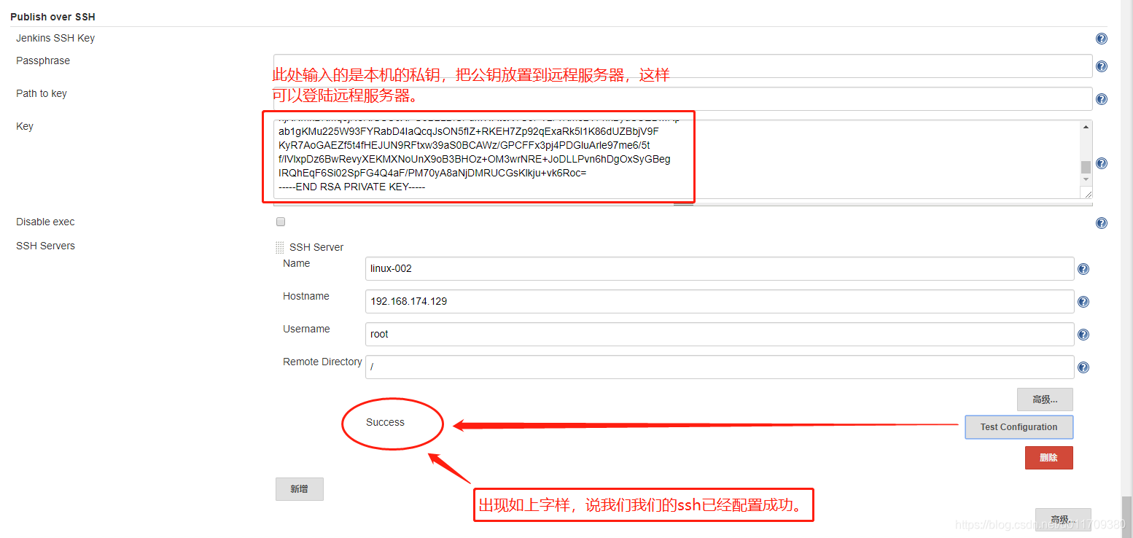Screen dimensions: 1133x538
Task: Click the Test Configuration button
Action: 1019,427
